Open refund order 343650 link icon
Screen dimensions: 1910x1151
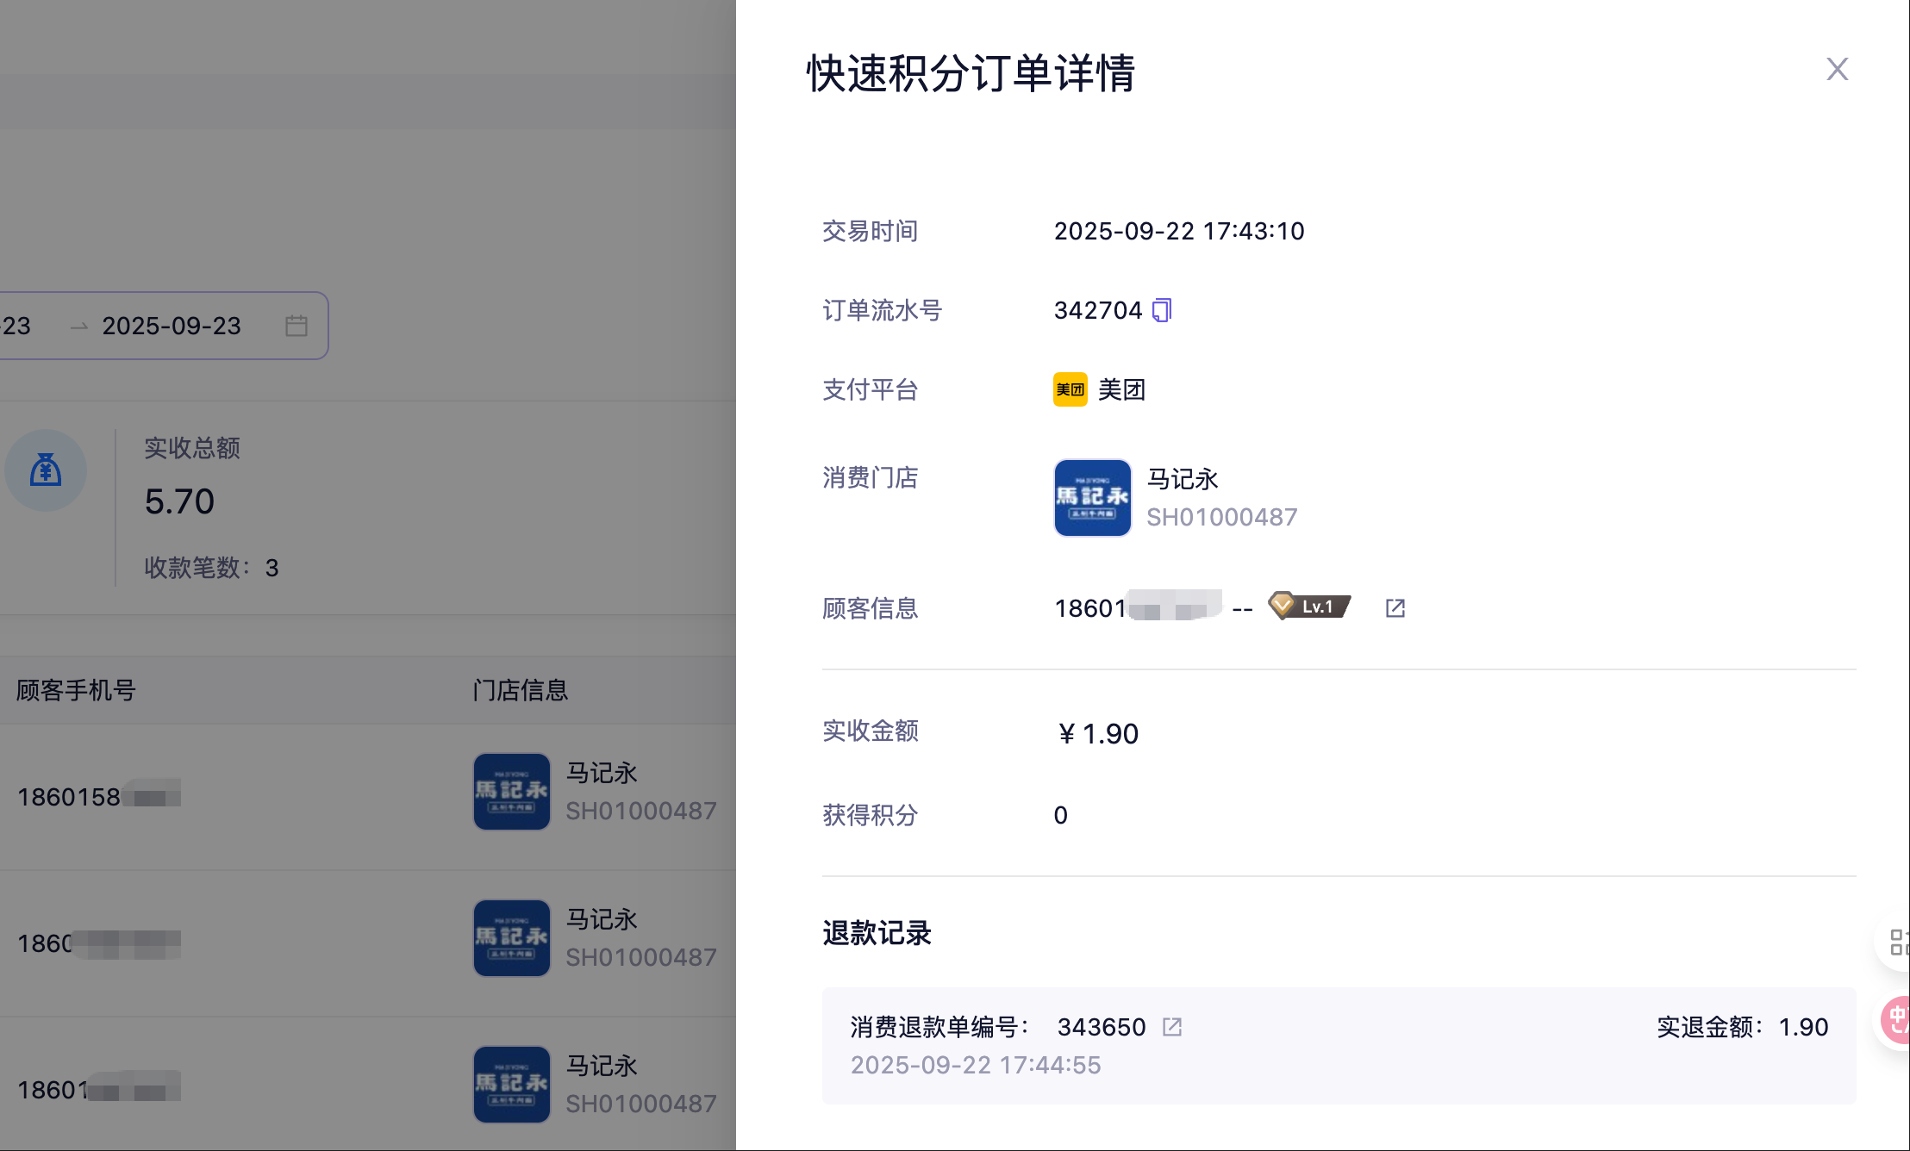pos(1172,1027)
